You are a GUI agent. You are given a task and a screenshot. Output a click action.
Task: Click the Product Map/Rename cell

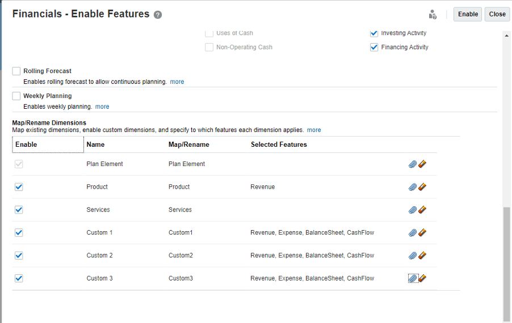[179, 187]
